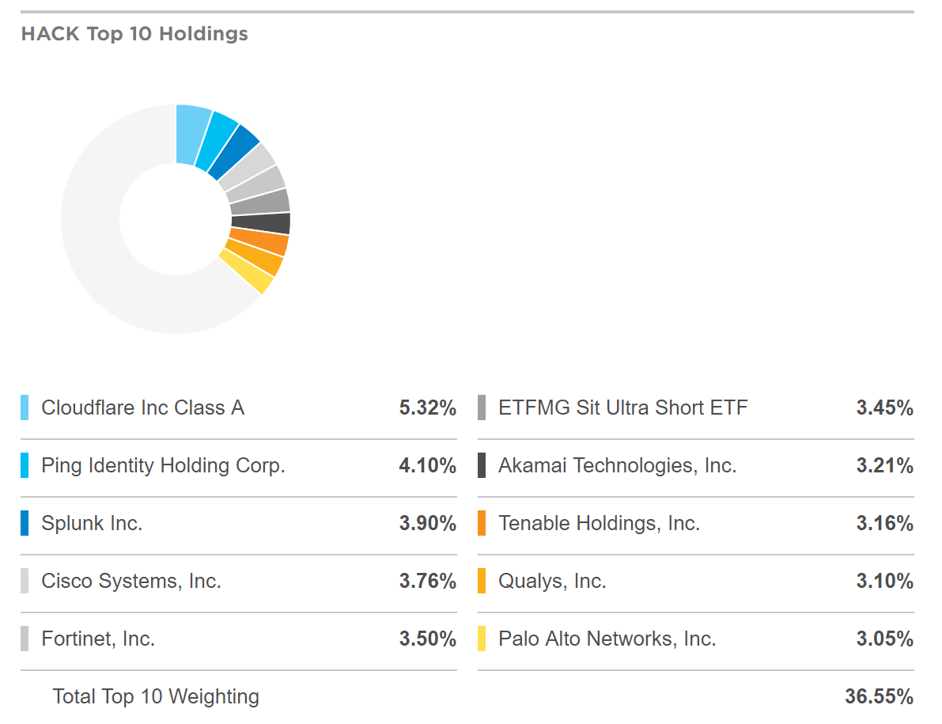Click the 3.50% Fortinet weighting value
The height and width of the screenshot is (724, 942).
point(428,638)
